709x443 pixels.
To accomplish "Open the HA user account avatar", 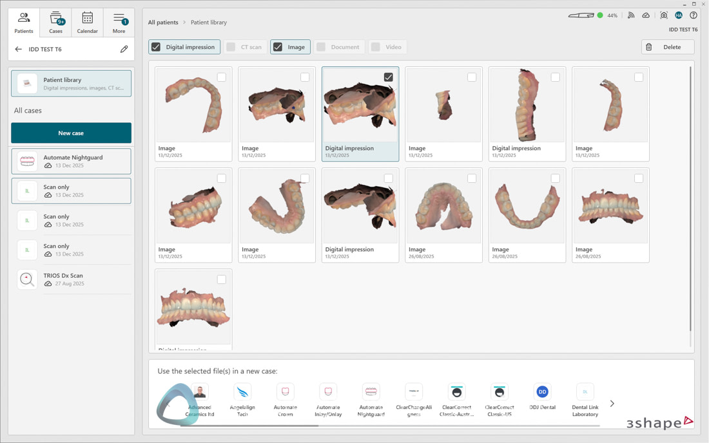I will (679, 15).
